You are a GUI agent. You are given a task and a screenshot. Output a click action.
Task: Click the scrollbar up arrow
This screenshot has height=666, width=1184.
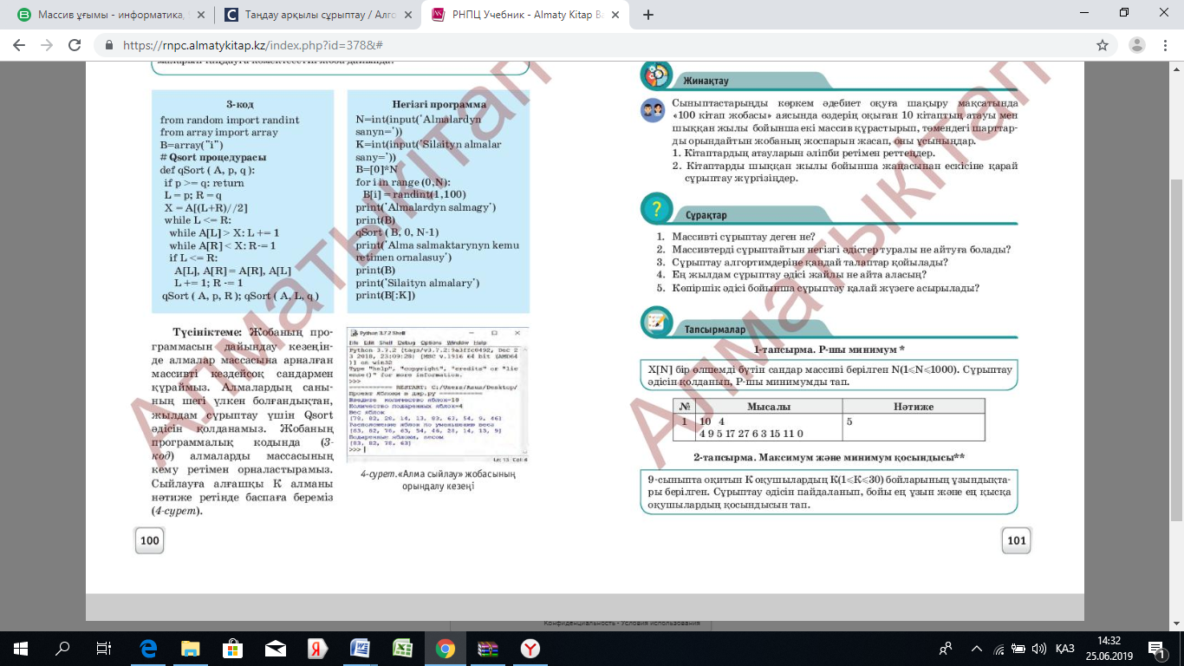coord(1177,68)
